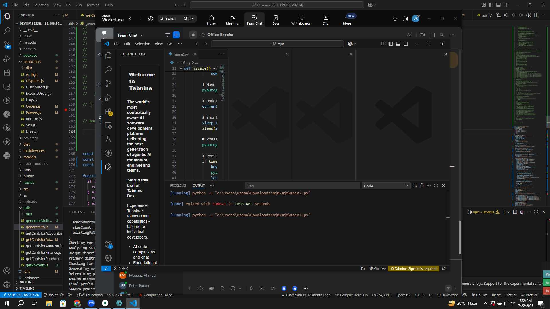Image resolution: width=550 pixels, height=309 pixels.
Task: Open Testing flask icon in mjm window
Action: click(108, 139)
